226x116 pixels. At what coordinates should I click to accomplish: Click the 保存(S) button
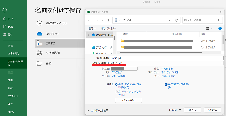tap(193, 110)
